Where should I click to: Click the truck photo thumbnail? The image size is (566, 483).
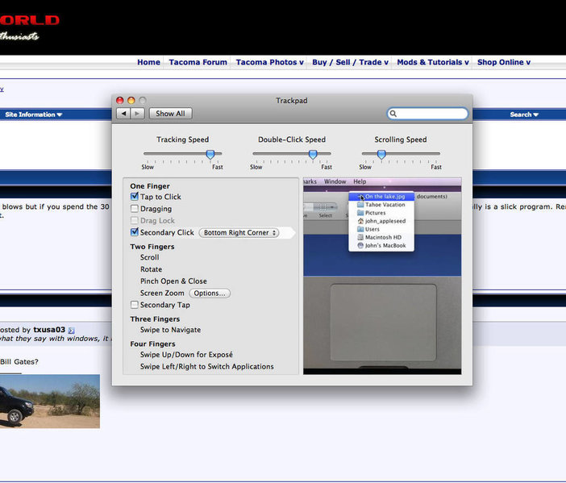click(x=50, y=401)
